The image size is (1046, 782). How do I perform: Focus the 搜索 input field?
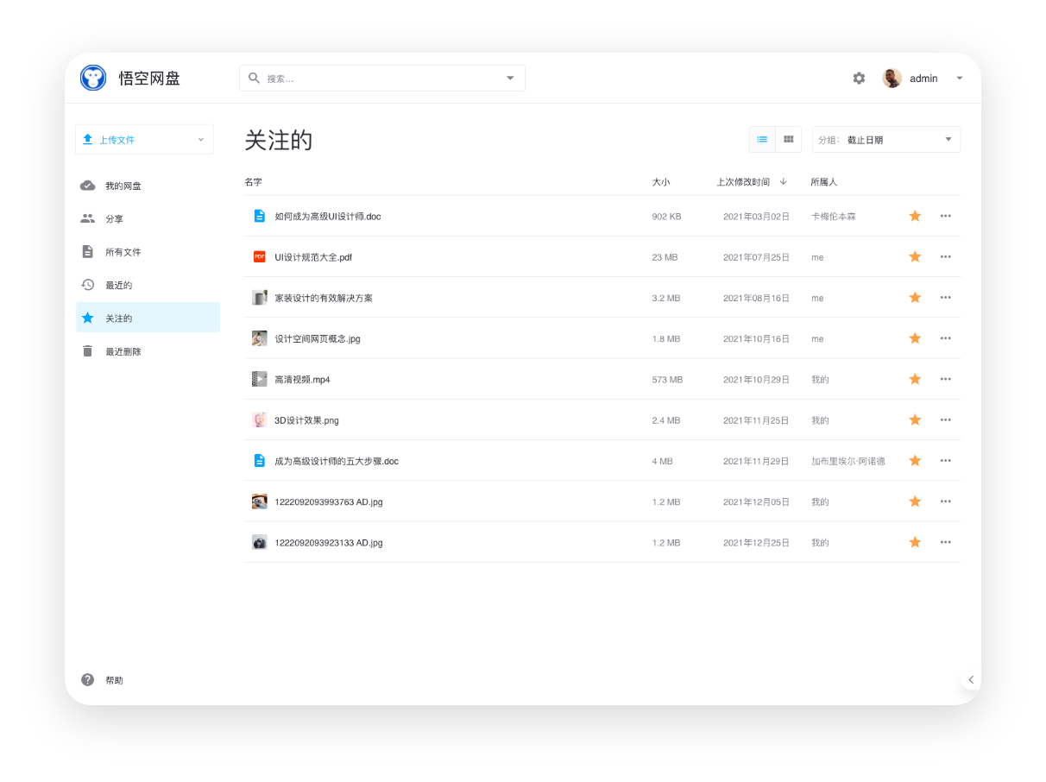point(382,78)
